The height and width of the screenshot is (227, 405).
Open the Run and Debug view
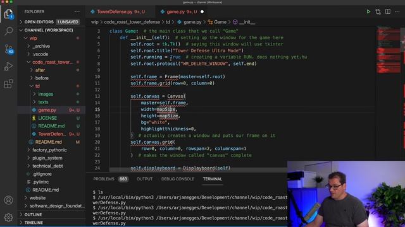point(8,66)
